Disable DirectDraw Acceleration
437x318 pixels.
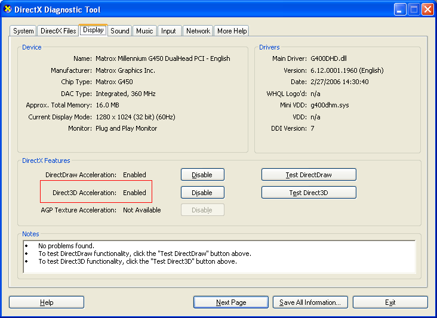click(202, 175)
